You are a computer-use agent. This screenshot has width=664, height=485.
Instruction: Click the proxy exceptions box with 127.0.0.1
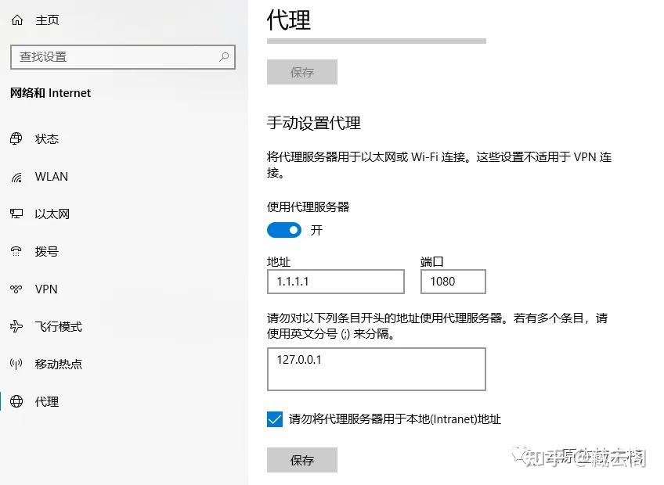pyautogui.click(x=376, y=368)
